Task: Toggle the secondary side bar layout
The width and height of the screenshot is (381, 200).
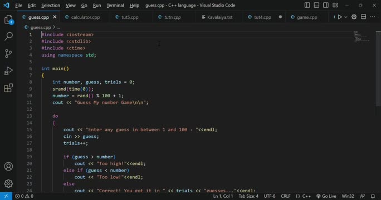Action: click(x=326, y=5)
